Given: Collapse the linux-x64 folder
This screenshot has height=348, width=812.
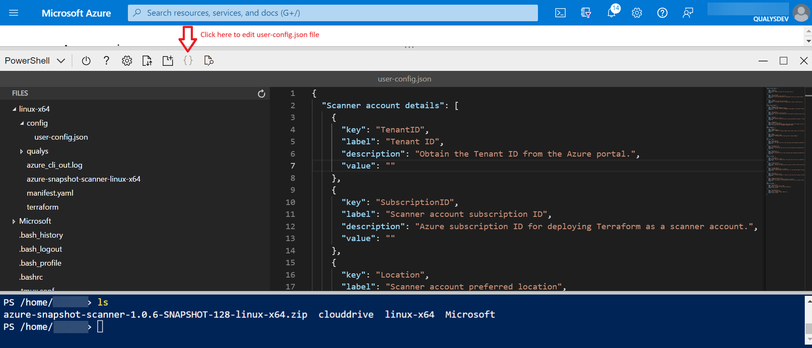Looking at the screenshot, I should [14, 109].
